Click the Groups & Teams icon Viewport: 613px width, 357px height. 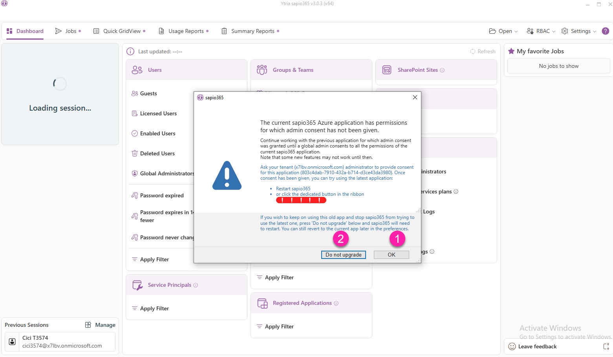tap(262, 70)
